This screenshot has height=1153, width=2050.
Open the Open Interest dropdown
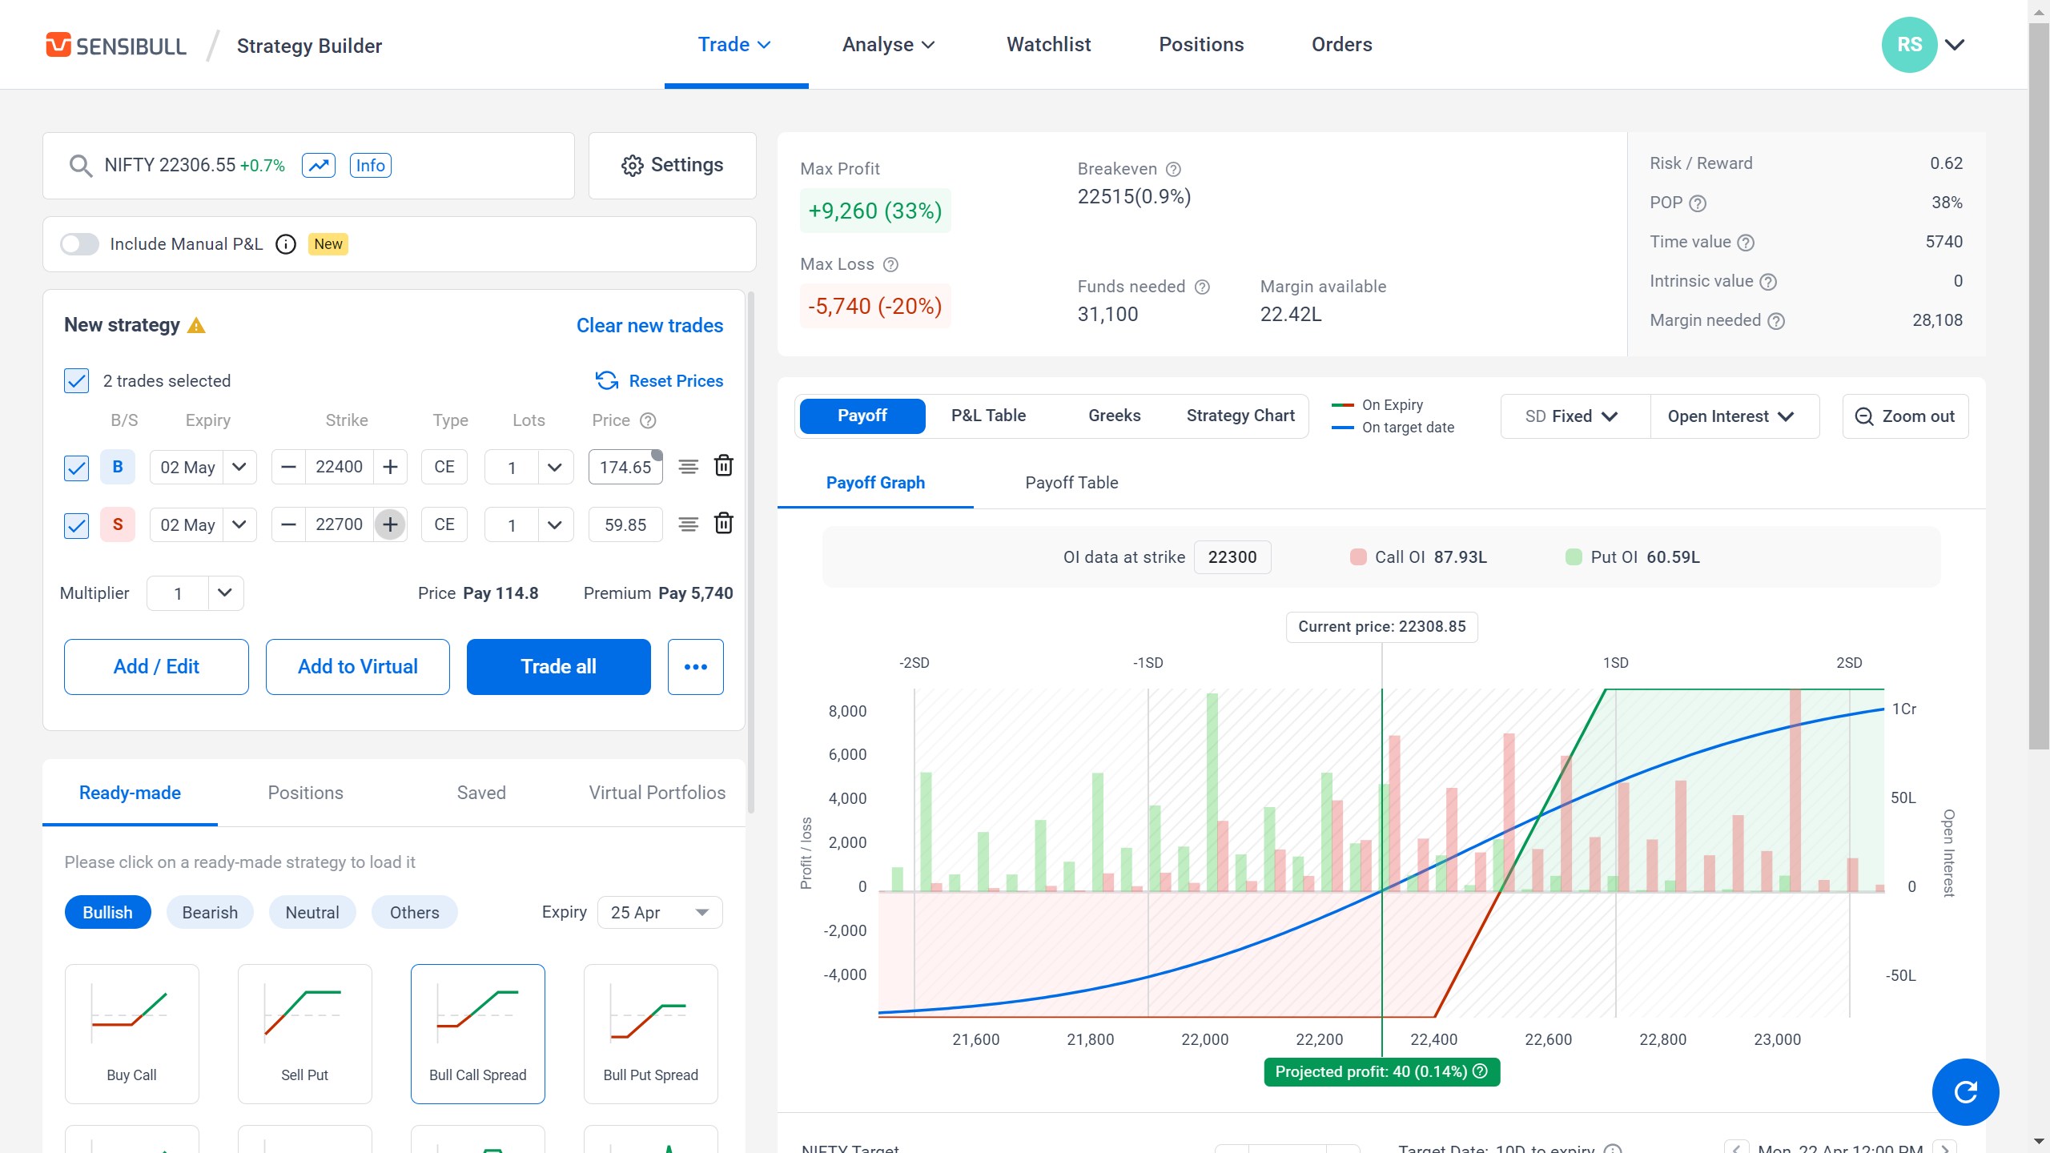pyautogui.click(x=1734, y=416)
